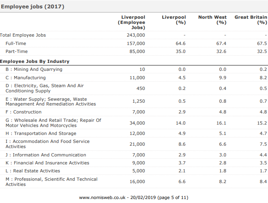Click the 'Part-Time' row label
Image resolution: width=268 pixels, height=203 pixels.
[x=16, y=51]
